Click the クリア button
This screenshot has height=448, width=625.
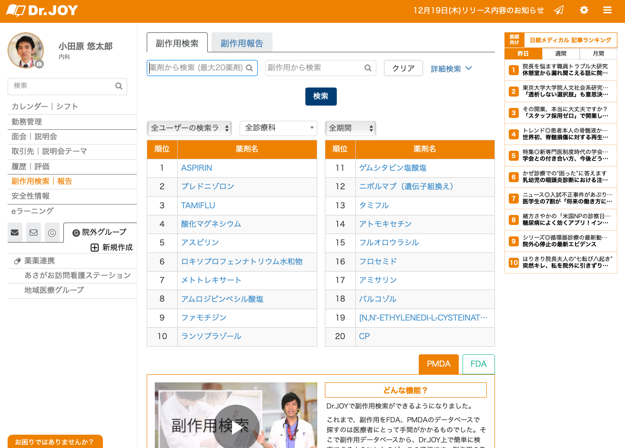pos(403,68)
